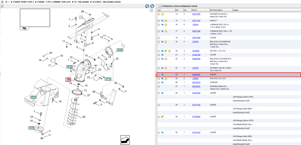Screen dimensions: 301x145
Task: Click the gray square above the diagram scrollbar
Action: pos(151,10)
